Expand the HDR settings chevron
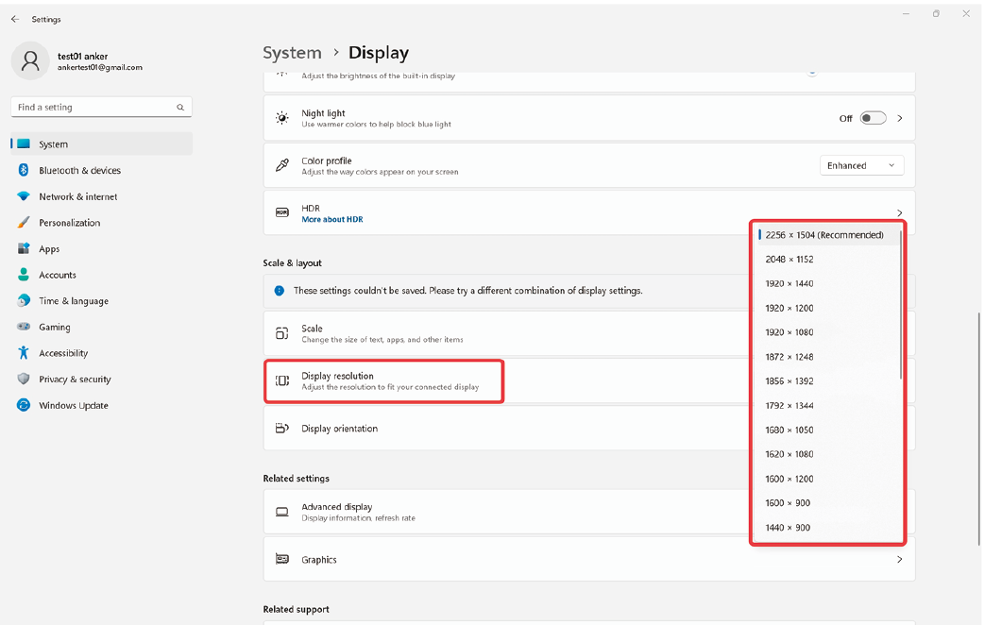This screenshot has height=625, width=985. 899,213
